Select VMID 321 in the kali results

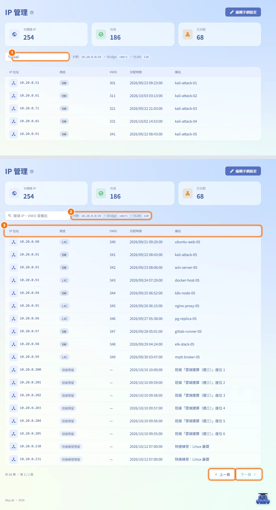pyautogui.click(x=112, y=109)
